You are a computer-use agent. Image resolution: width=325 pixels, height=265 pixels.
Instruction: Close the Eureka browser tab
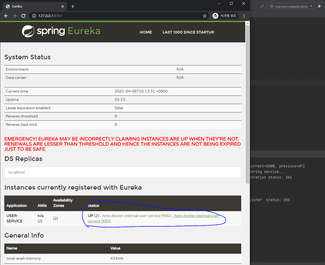pyautogui.click(x=63, y=6)
